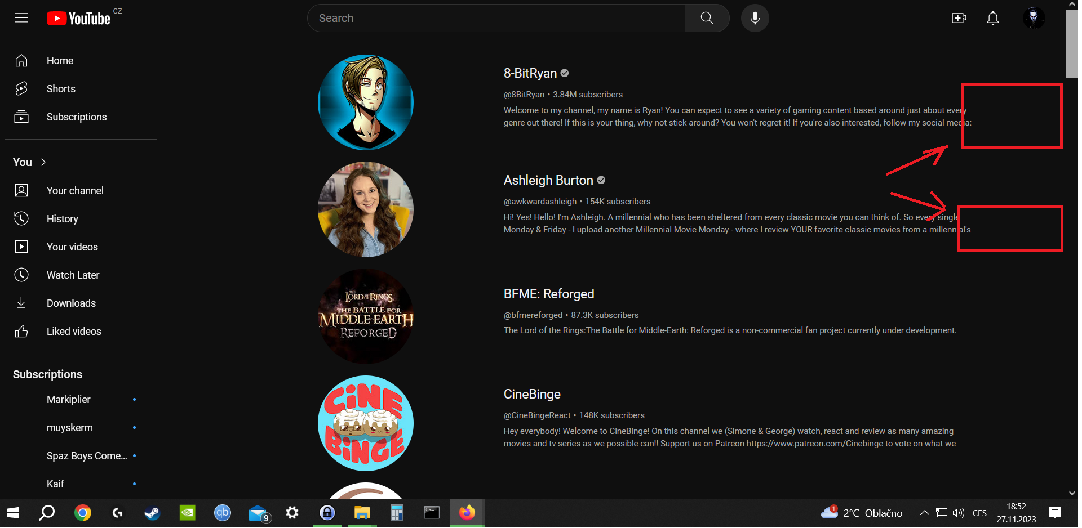Click the Shorts icon
This screenshot has height=528, width=1082.
[x=21, y=88]
